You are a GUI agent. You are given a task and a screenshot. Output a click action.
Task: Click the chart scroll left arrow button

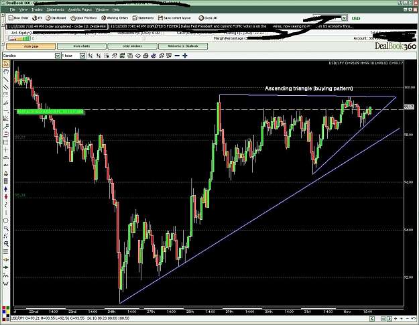click(x=371, y=318)
